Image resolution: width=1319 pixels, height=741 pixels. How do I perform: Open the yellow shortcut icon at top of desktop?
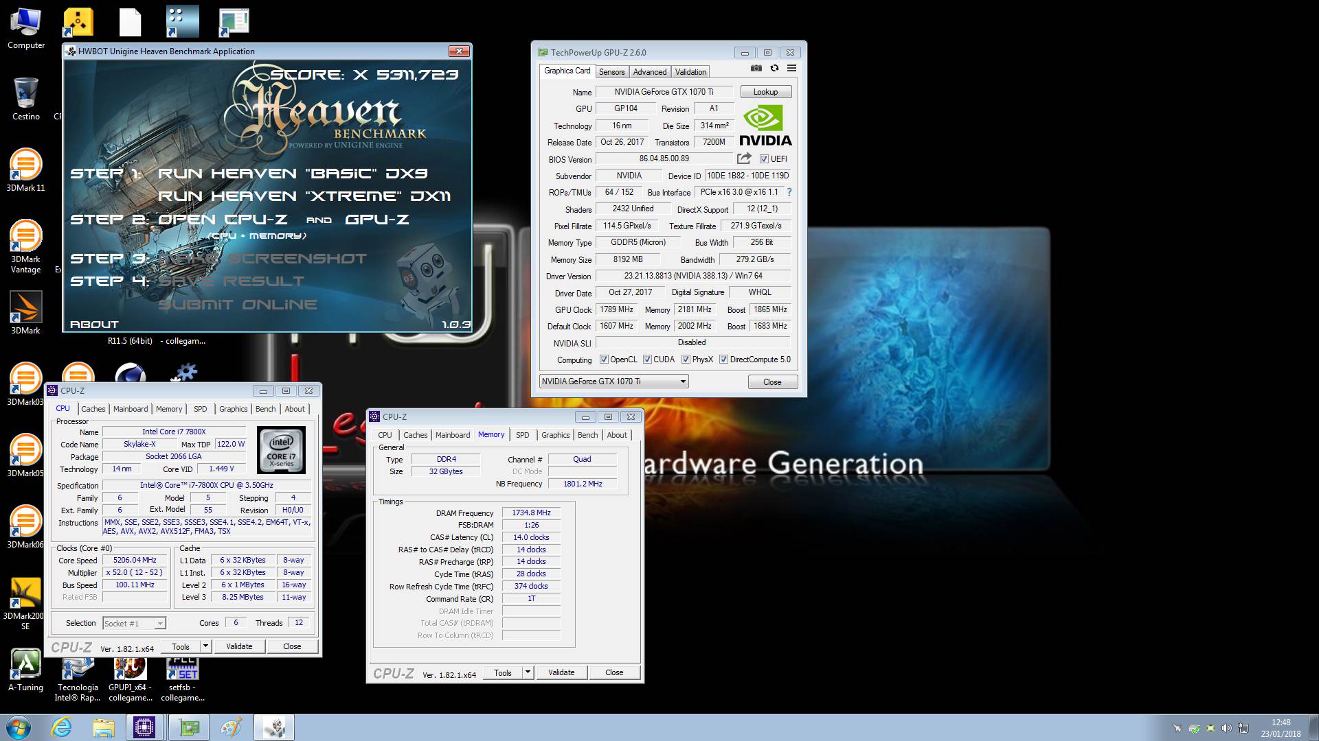(x=78, y=22)
